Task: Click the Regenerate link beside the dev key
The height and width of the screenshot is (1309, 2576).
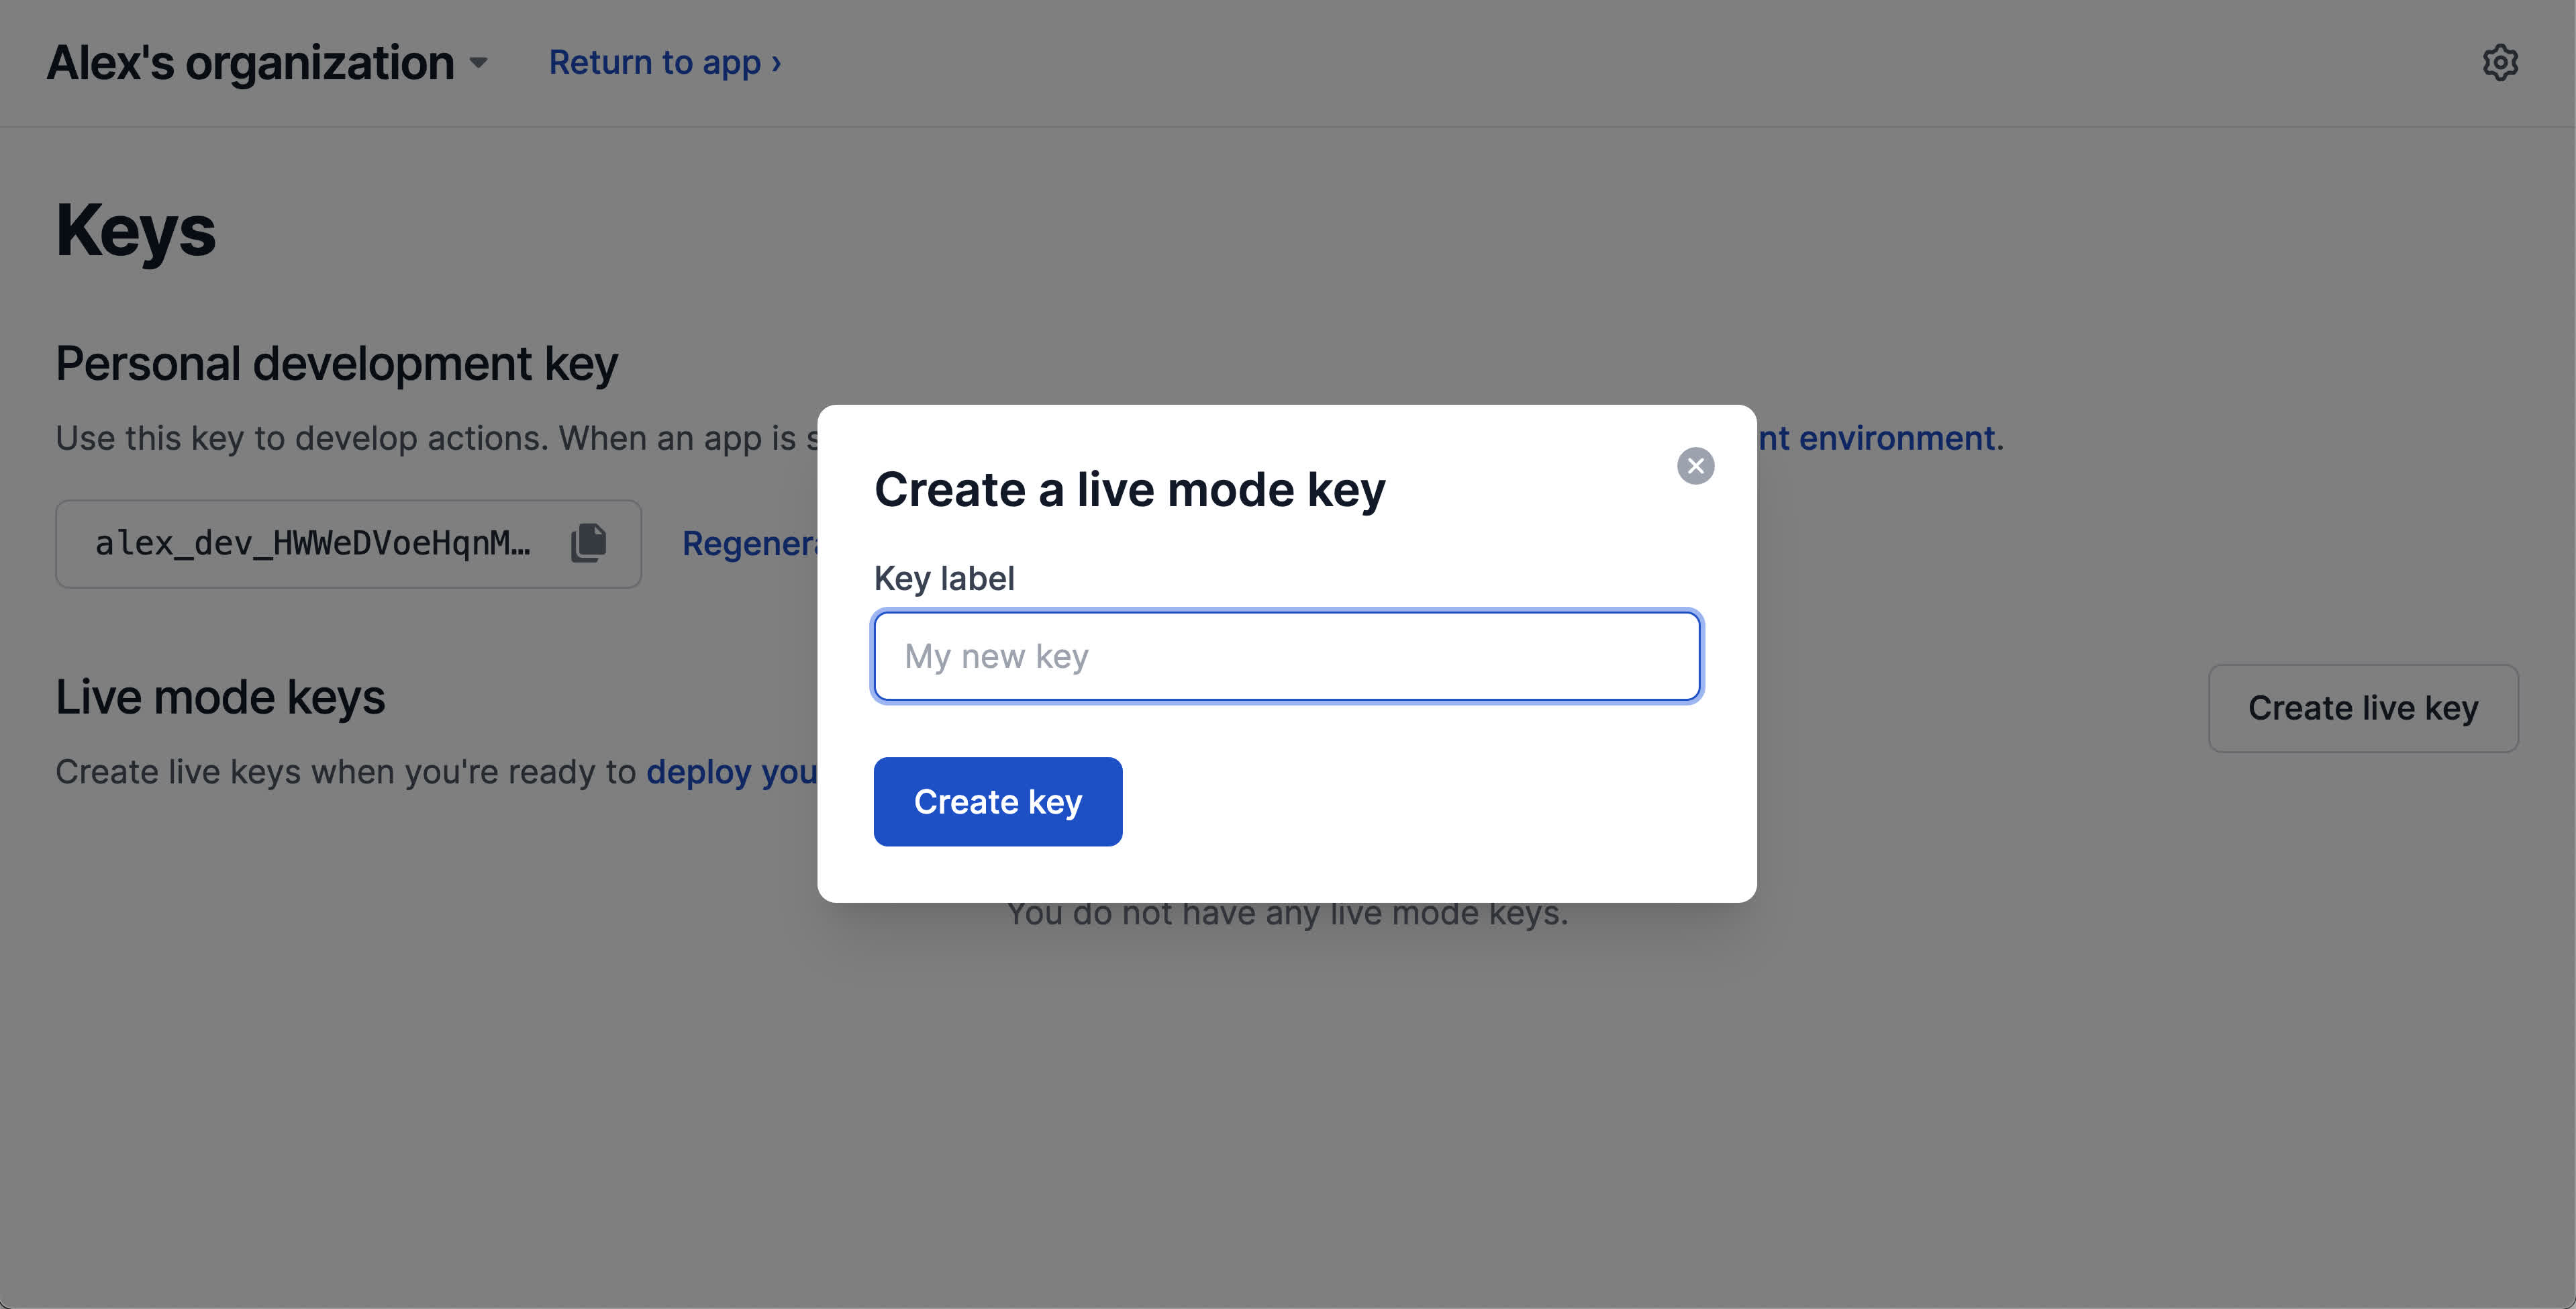Action: click(x=749, y=543)
